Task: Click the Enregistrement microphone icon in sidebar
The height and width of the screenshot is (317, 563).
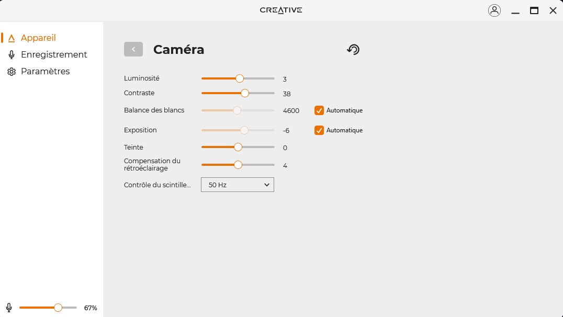Action: tap(12, 55)
